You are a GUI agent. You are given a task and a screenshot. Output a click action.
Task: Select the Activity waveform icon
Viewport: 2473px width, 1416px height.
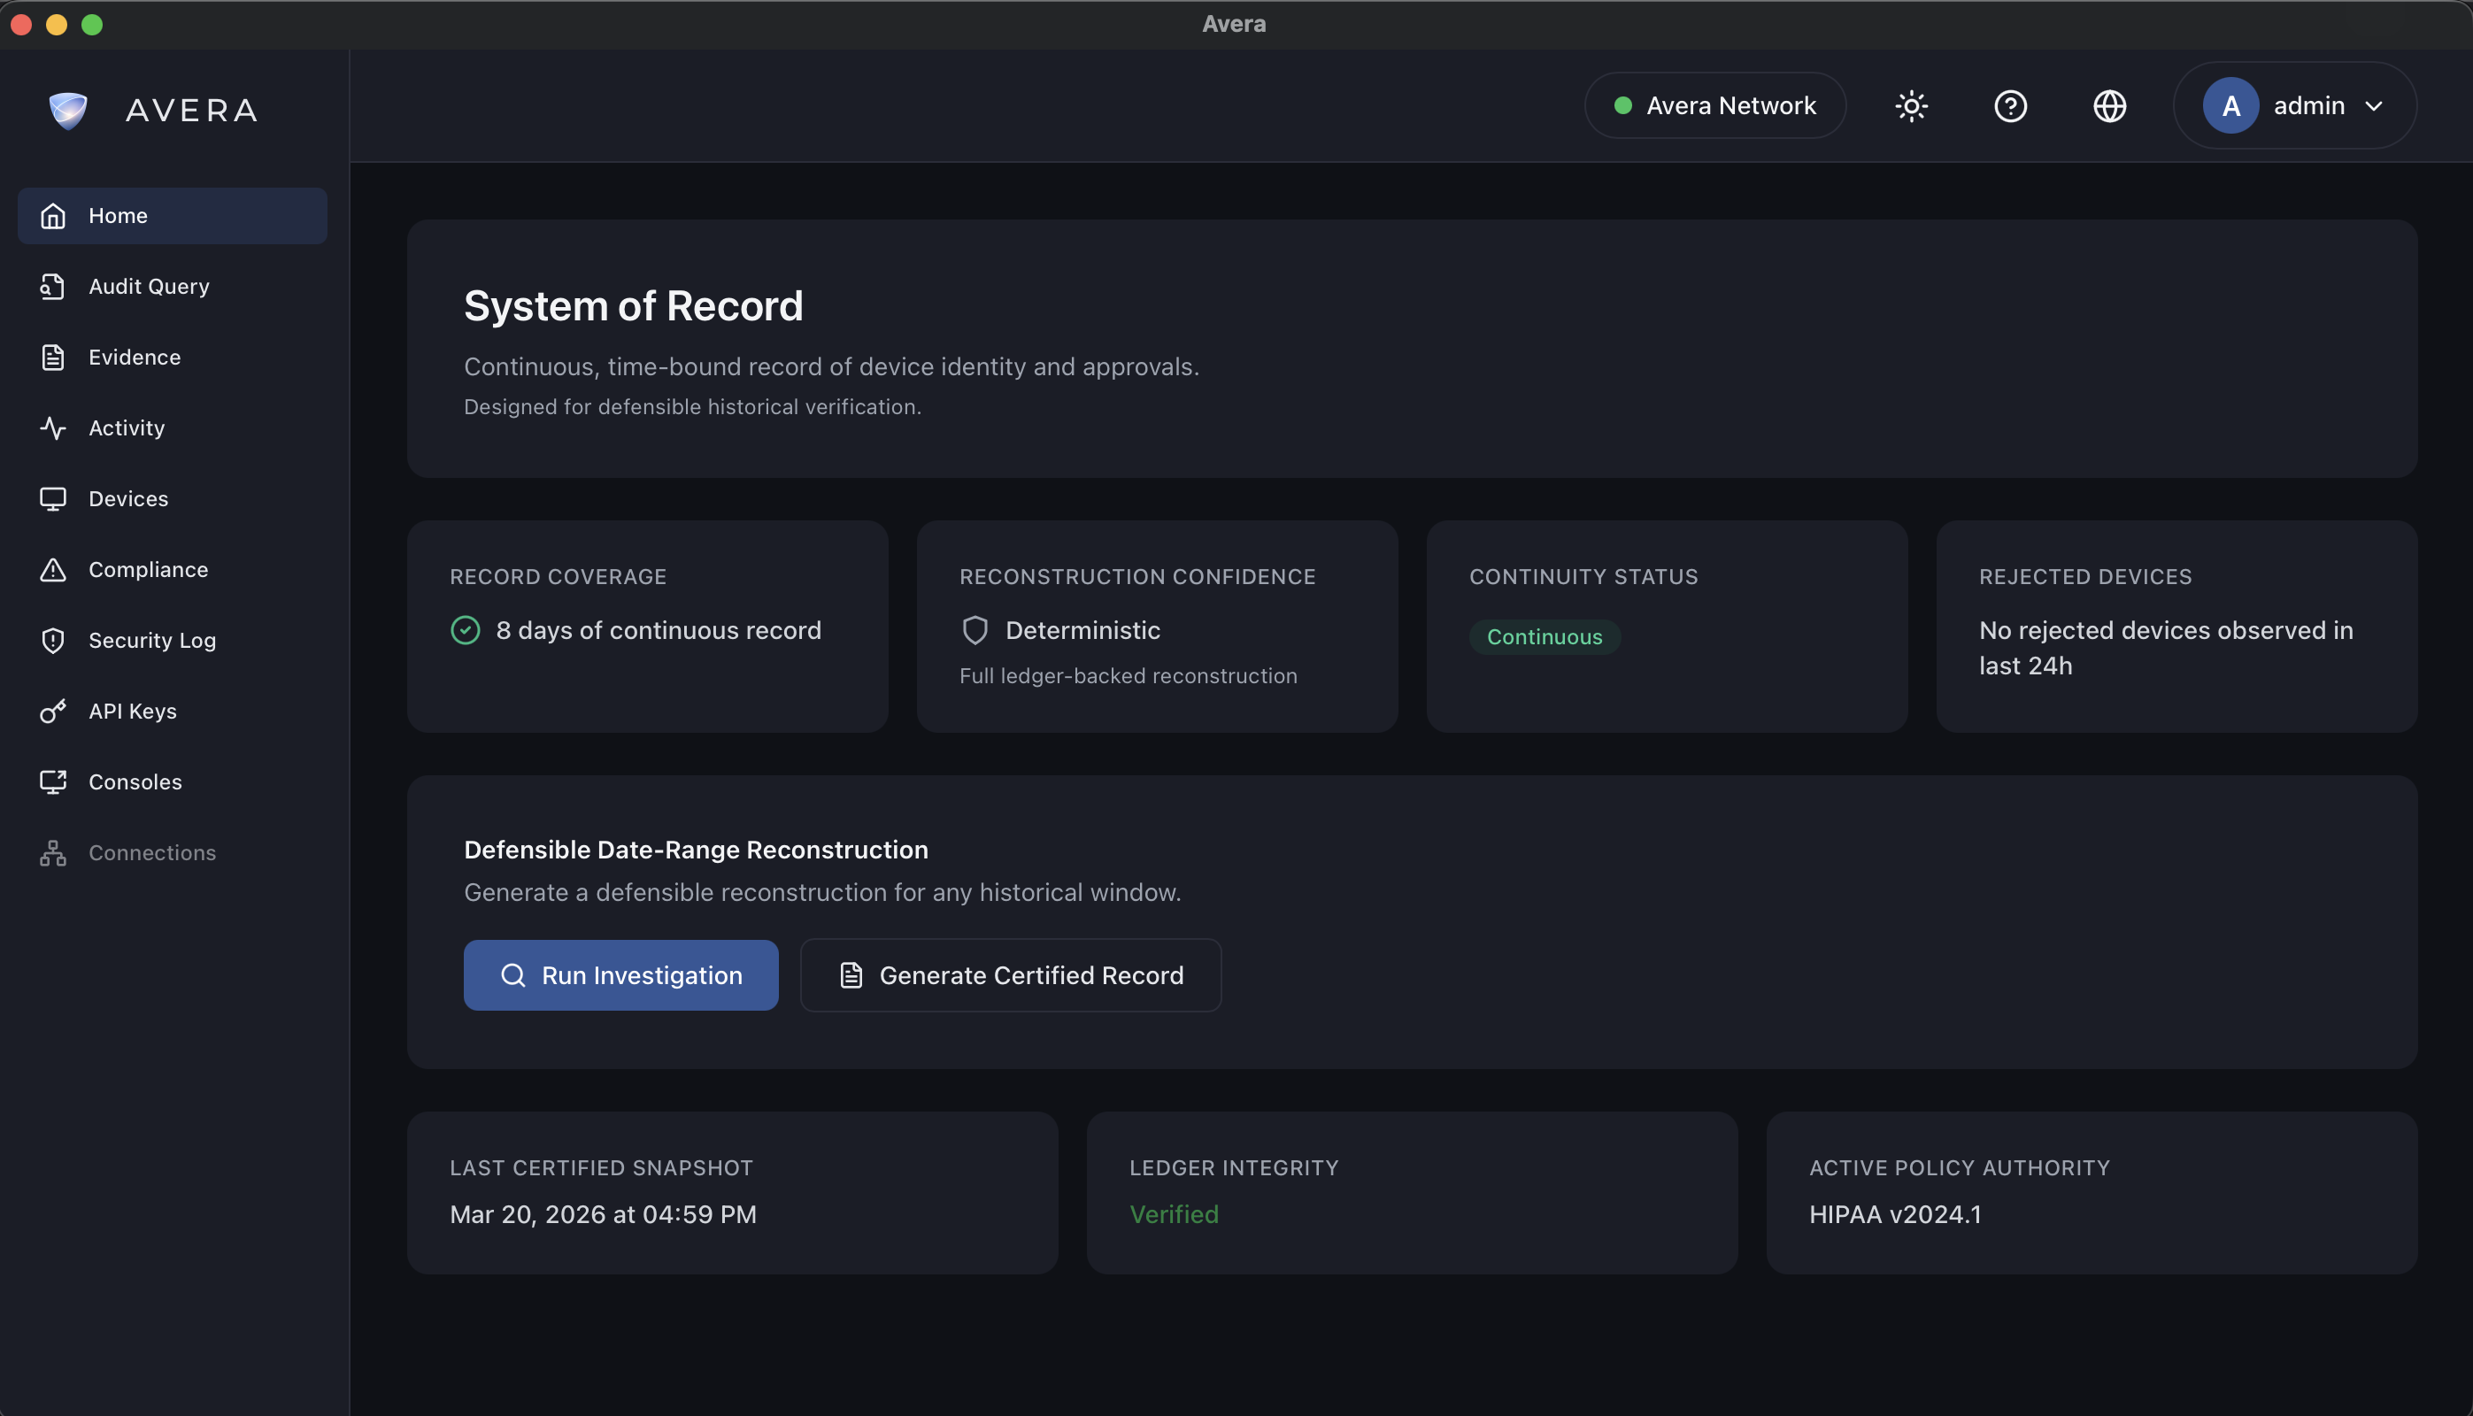pyautogui.click(x=52, y=427)
